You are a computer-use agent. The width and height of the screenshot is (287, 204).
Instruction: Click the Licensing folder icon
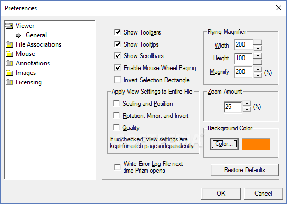9,82
